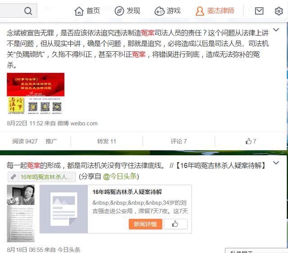This screenshot has height=253, width=288.
Task: Open the 游戏 games section
Action: pyautogui.click(x=167, y=11)
